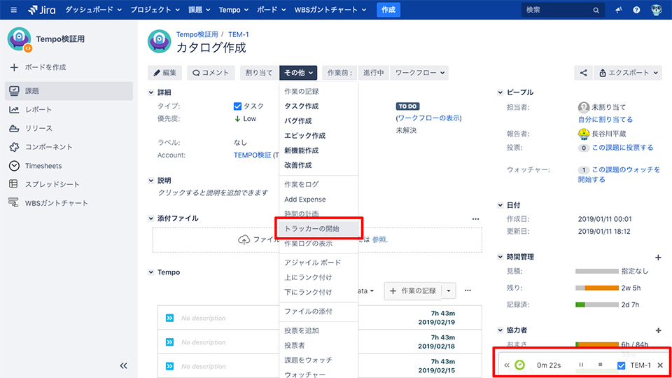Image resolution: width=672 pixels, height=378 pixels.
Task: Open the 課題 top navigation dropdown
Action: click(x=199, y=10)
